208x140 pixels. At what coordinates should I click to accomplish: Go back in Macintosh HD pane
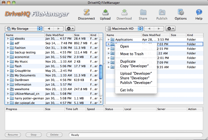point(149,28)
